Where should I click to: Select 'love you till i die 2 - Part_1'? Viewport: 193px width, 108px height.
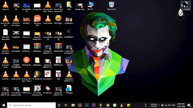[x=27, y=74]
